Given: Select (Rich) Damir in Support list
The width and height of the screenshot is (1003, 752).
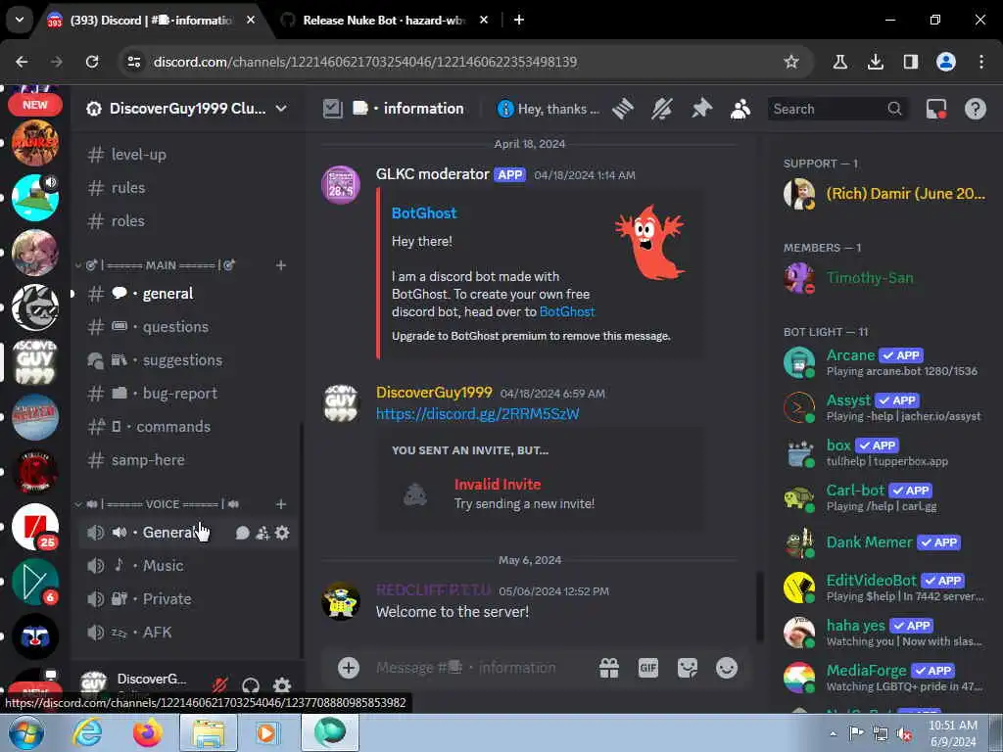Looking at the screenshot, I should [x=885, y=194].
